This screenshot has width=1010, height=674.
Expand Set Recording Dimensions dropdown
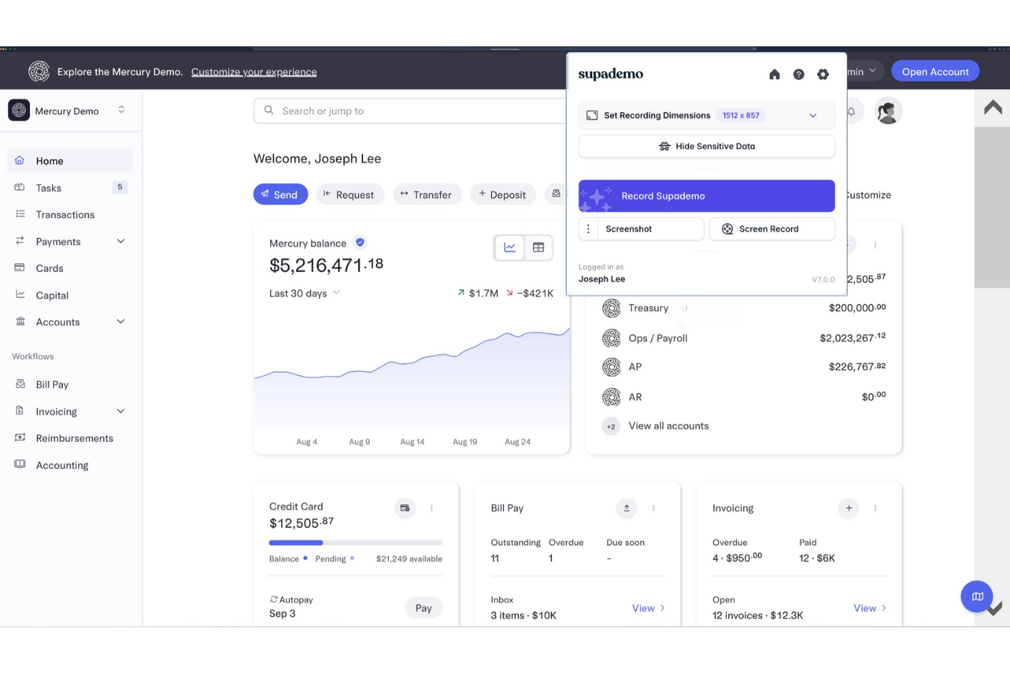click(813, 115)
